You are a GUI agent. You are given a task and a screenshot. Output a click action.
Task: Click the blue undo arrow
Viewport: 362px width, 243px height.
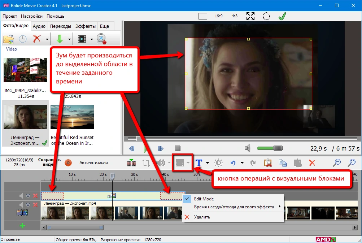[233, 163]
